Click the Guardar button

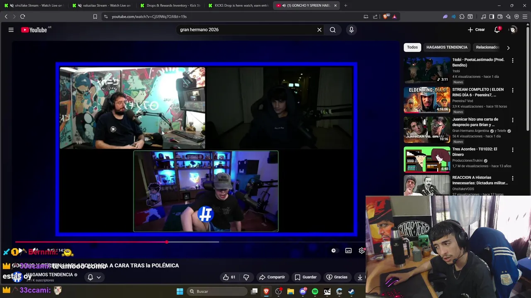[x=306, y=277]
